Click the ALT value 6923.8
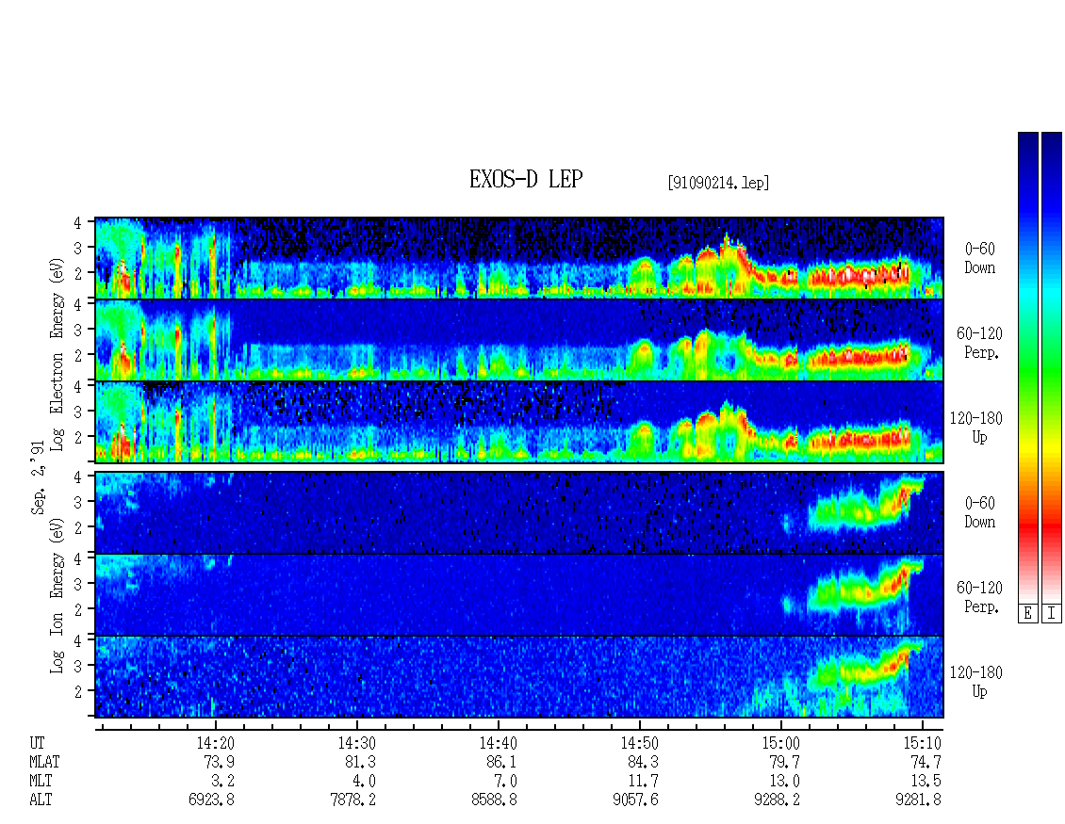The image size is (1065, 824). point(211,800)
